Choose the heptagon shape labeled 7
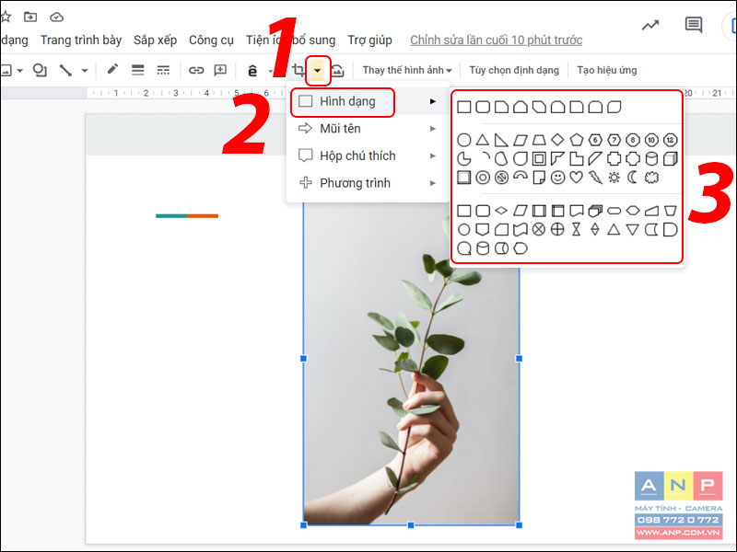The image size is (737, 552). point(614,140)
